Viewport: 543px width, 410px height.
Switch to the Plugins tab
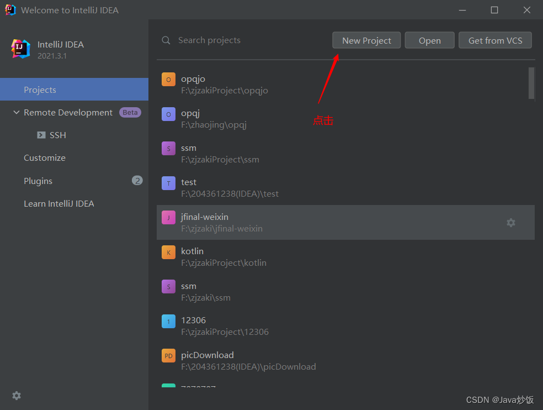point(38,181)
